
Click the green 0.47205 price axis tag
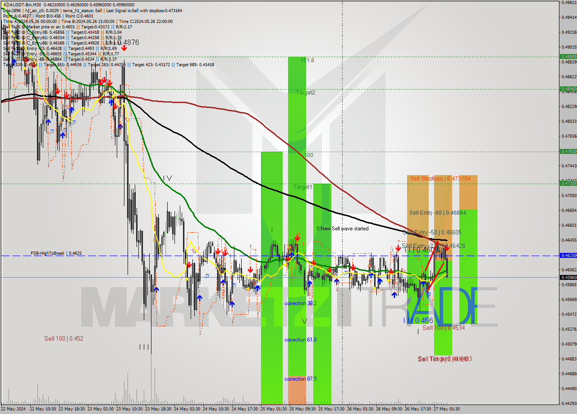[568, 183]
